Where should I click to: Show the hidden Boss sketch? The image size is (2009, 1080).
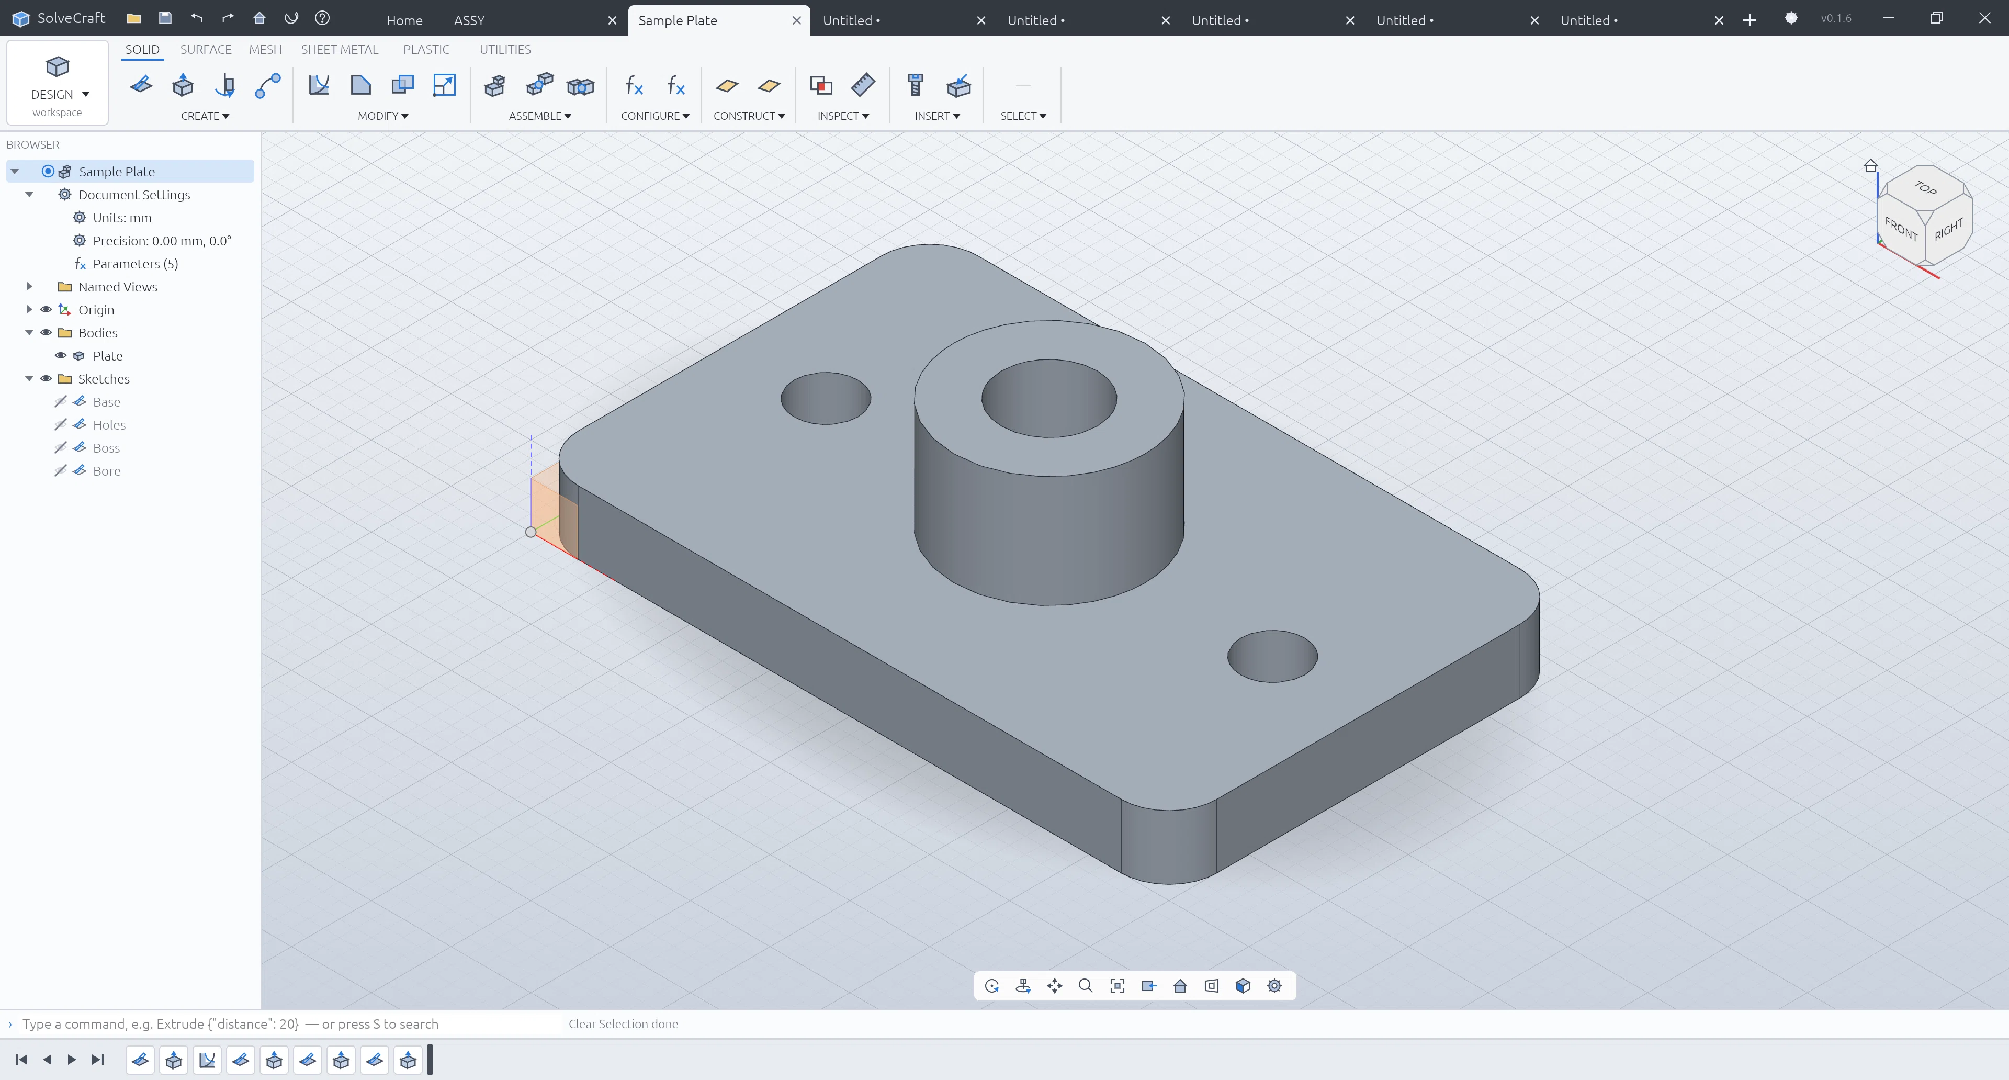pos(60,447)
